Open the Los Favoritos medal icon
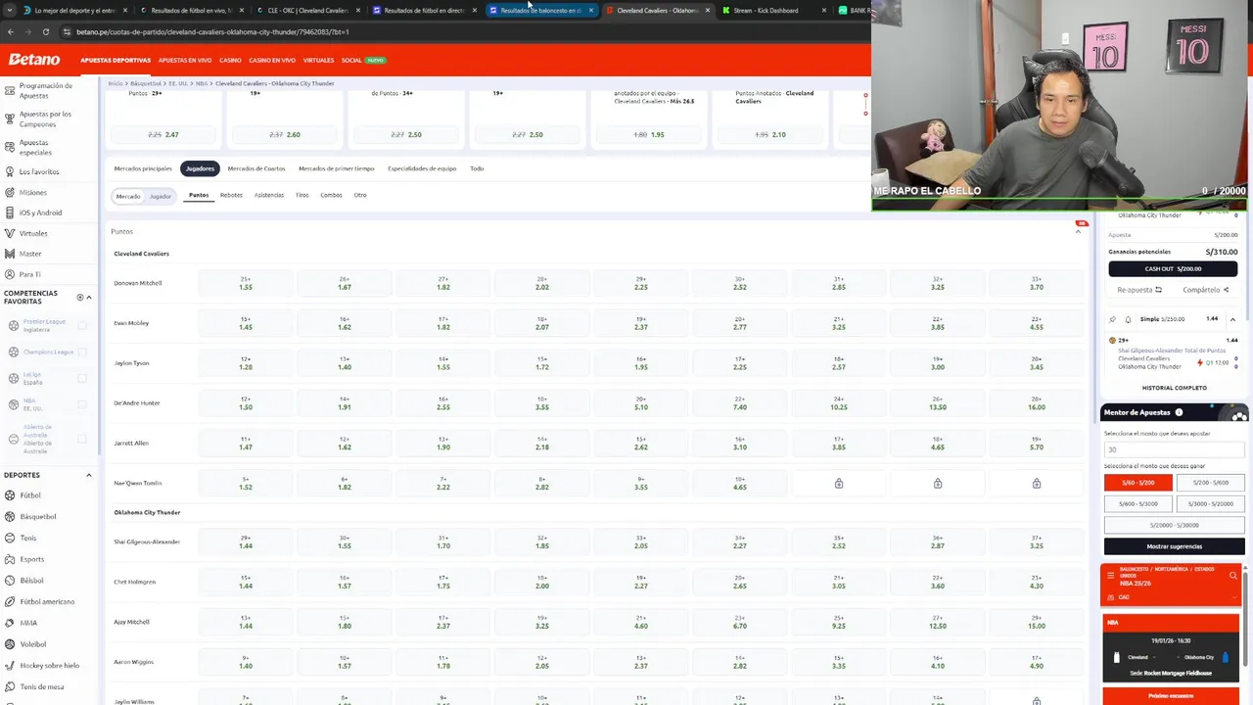Image resolution: width=1253 pixels, height=705 pixels. point(9,171)
